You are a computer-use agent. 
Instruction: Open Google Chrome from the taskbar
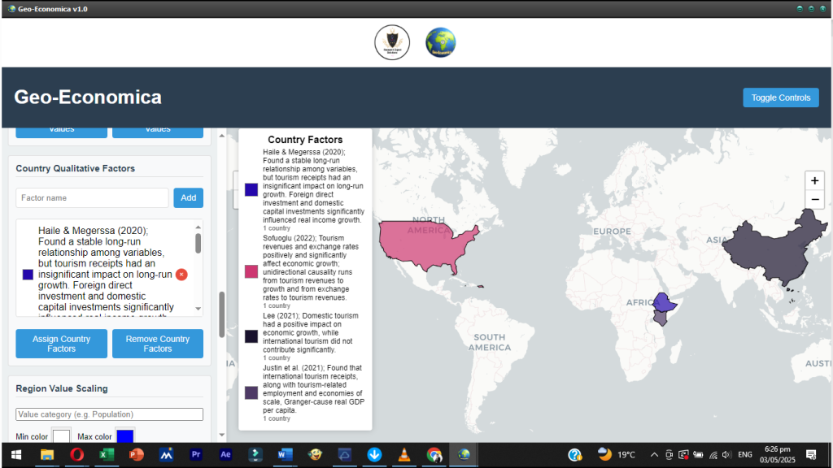pyautogui.click(x=434, y=455)
